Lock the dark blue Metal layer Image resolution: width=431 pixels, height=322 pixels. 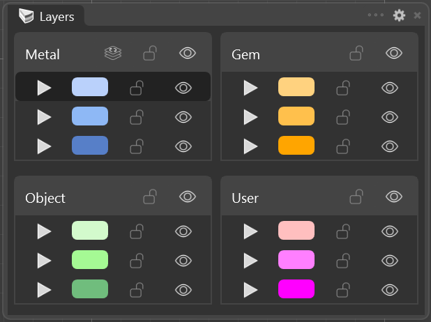[x=137, y=146]
